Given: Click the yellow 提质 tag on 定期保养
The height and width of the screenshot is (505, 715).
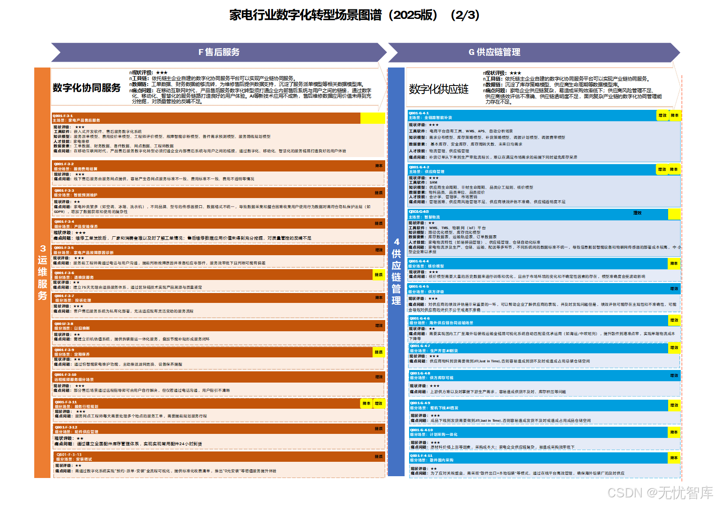Looking at the screenshot, I should 379,352.
